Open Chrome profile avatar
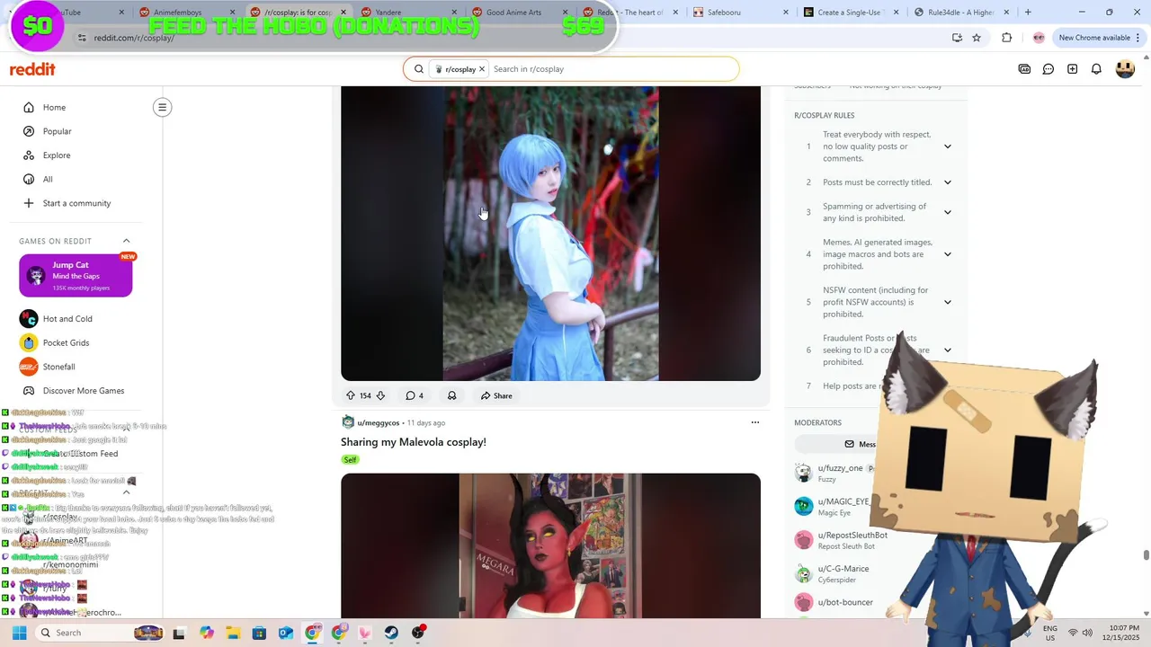 [x=1039, y=38]
